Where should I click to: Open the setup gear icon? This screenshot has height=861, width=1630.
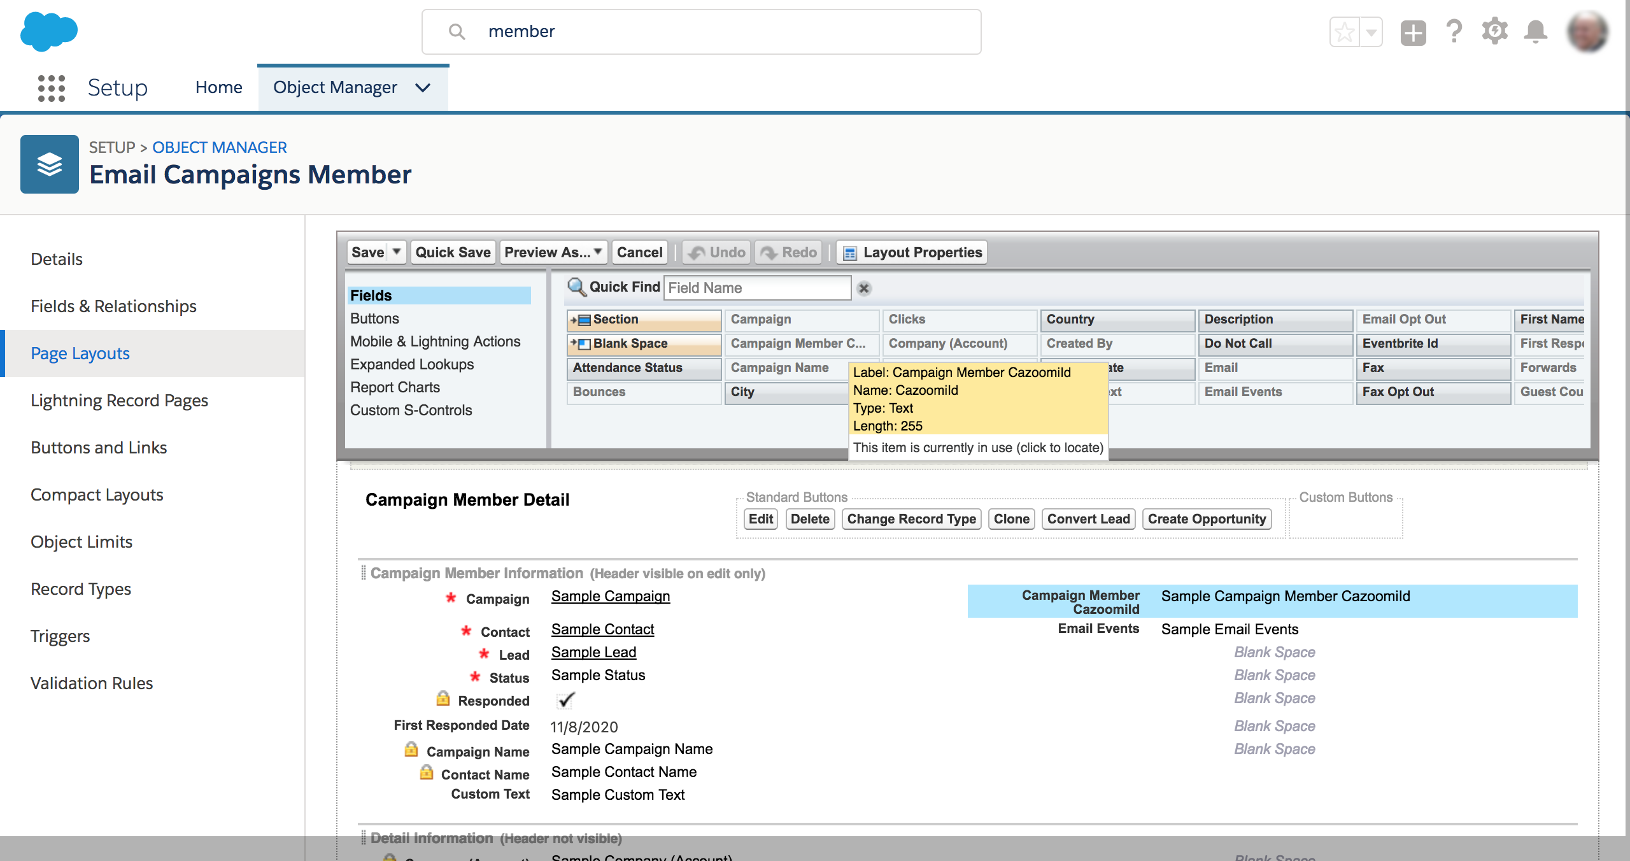click(x=1494, y=31)
